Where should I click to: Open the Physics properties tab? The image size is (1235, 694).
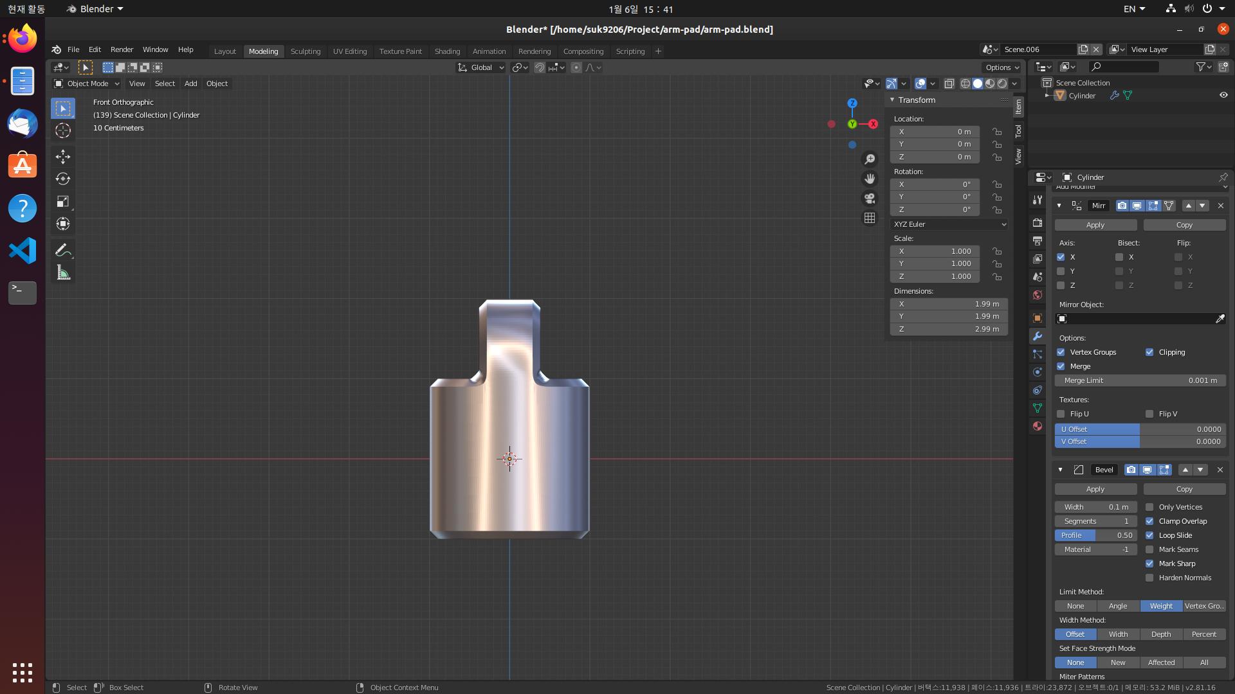click(1037, 372)
